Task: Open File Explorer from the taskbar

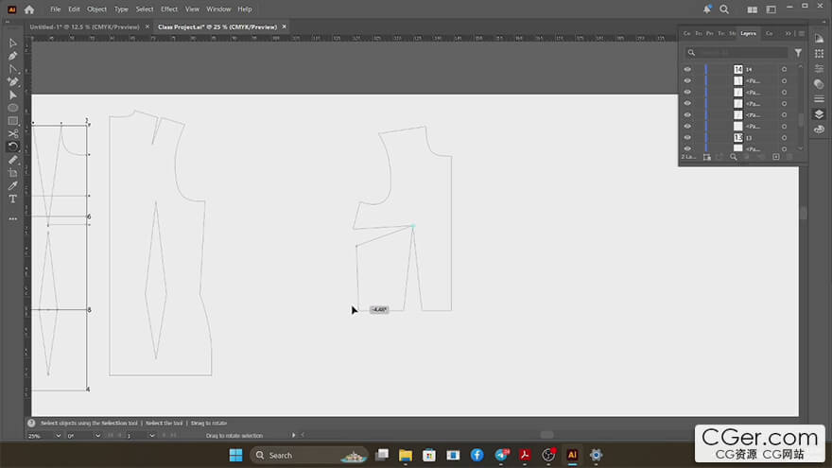Action: point(406,456)
